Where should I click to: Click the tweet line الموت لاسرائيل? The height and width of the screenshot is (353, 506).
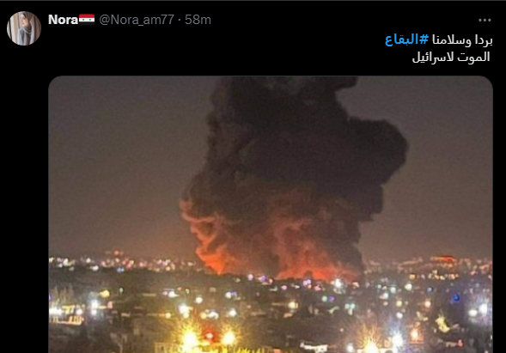(x=451, y=57)
